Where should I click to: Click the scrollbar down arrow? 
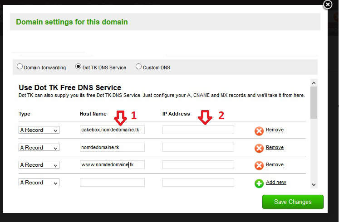click(314, 185)
